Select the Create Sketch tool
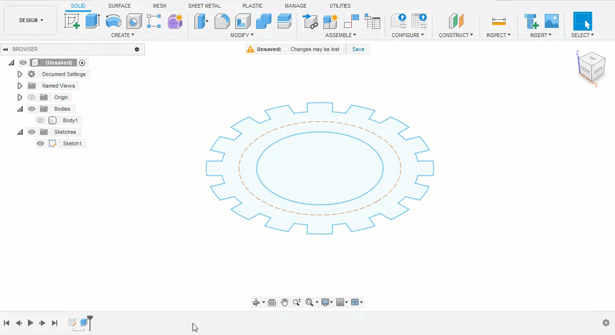This screenshot has height=335, width=615. pyautogui.click(x=72, y=21)
